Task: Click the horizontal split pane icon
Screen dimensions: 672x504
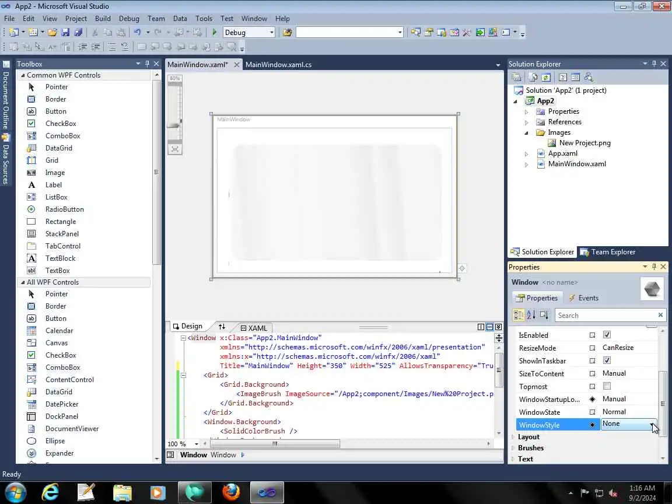Action: click(x=489, y=327)
